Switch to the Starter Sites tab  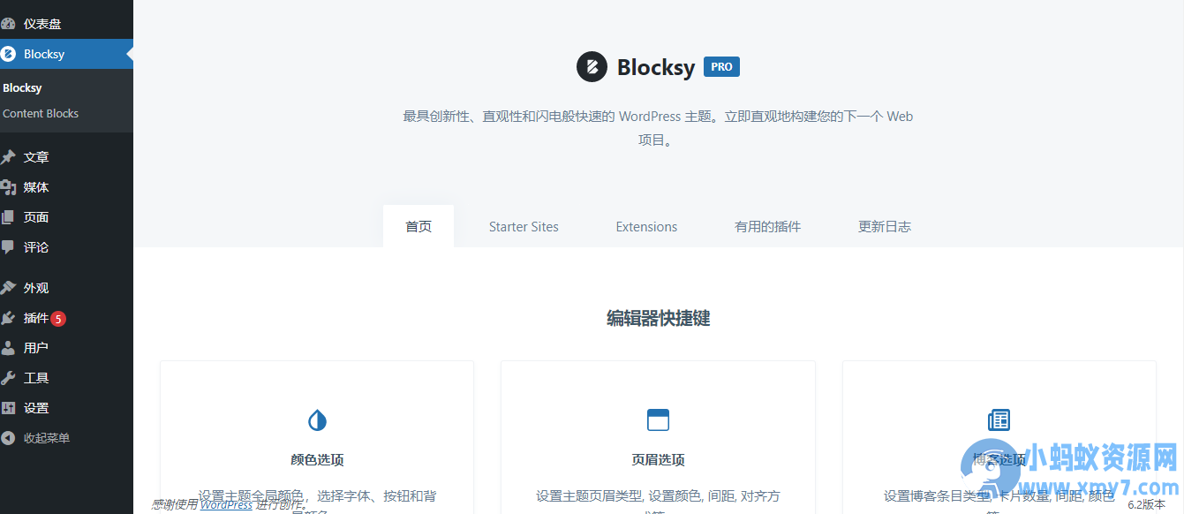[524, 226]
